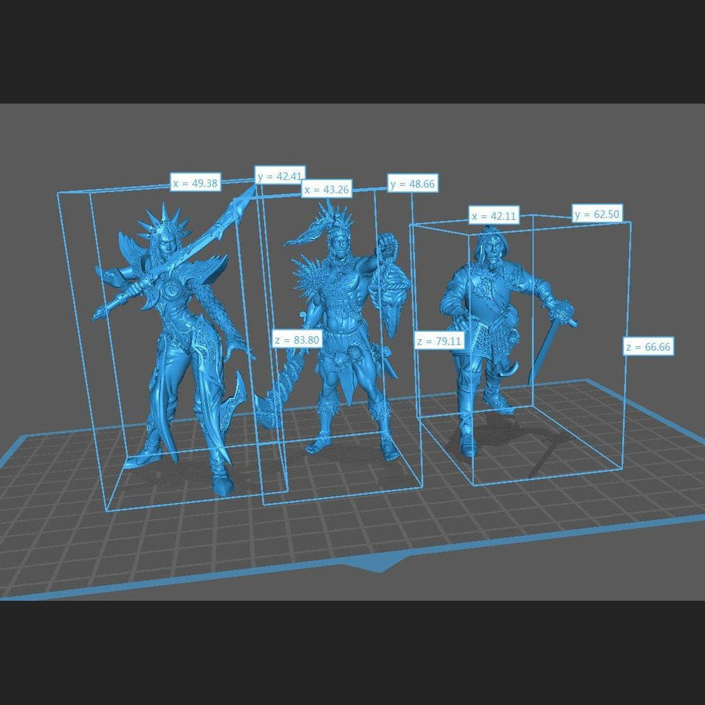Select the y = 48.66 dimension label
The height and width of the screenshot is (705, 705).
click(x=413, y=184)
